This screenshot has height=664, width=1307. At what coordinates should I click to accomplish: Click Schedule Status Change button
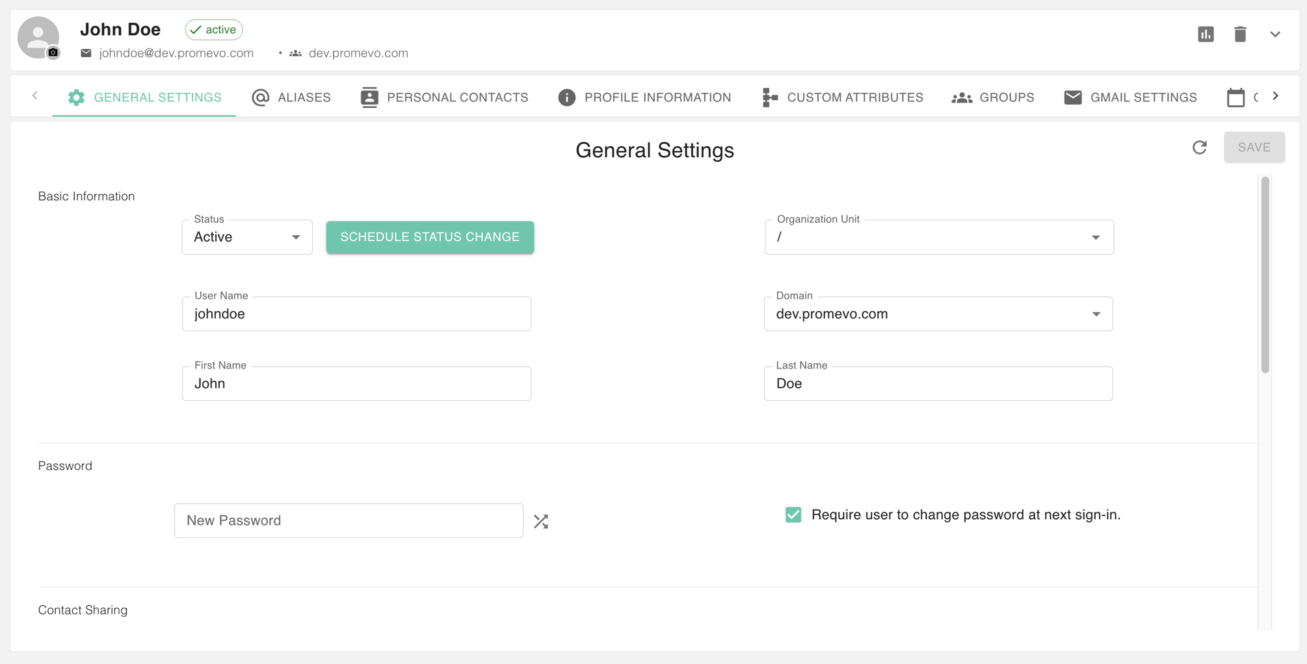[x=430, y=237]
